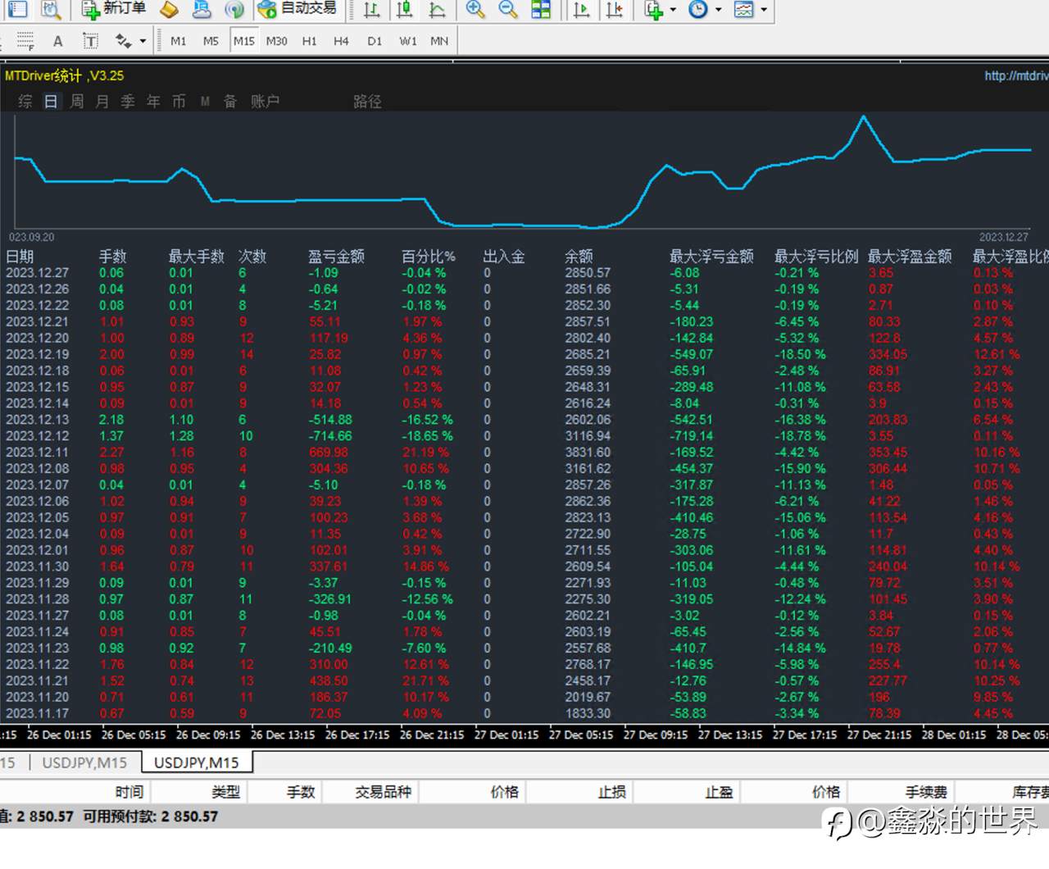Switch chart to candlestick mode

404,9
